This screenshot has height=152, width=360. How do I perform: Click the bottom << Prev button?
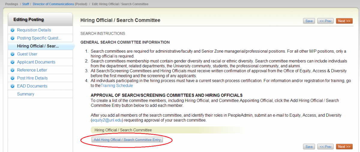pyautogui.click(x=325, y=147)
